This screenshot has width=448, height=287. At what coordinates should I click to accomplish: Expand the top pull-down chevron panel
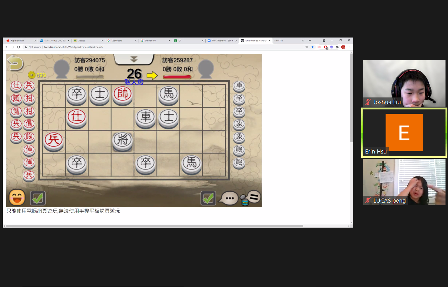click(134, 59)
